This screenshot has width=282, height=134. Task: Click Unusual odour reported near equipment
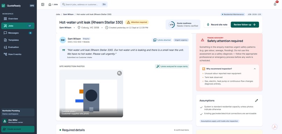[223, 73]
